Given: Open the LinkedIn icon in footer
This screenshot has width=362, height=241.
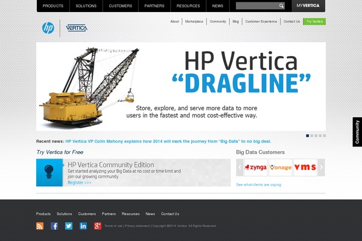Looking at the screenshot, I should coord(83,226).
